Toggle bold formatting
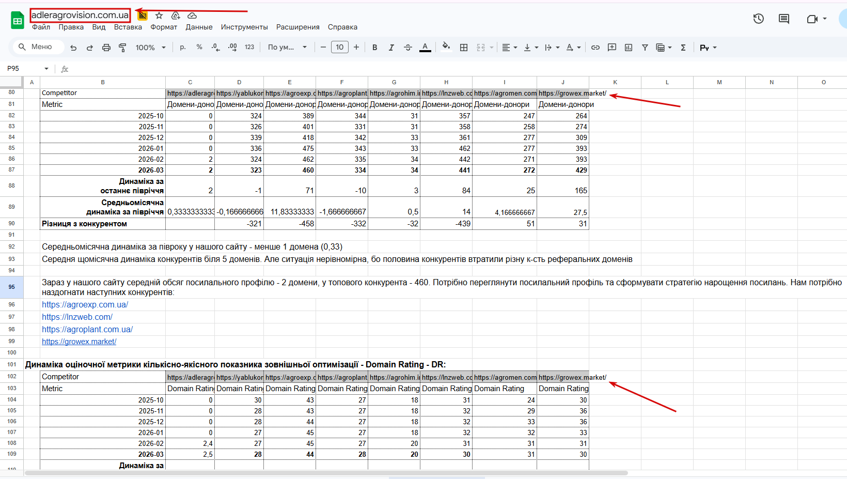847x479 pixels. [x=375, y=48]
